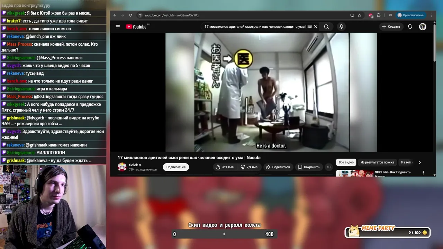
Task: Open options menu for the ЯПОНИЯ video
Action: [x=423, y=173]
